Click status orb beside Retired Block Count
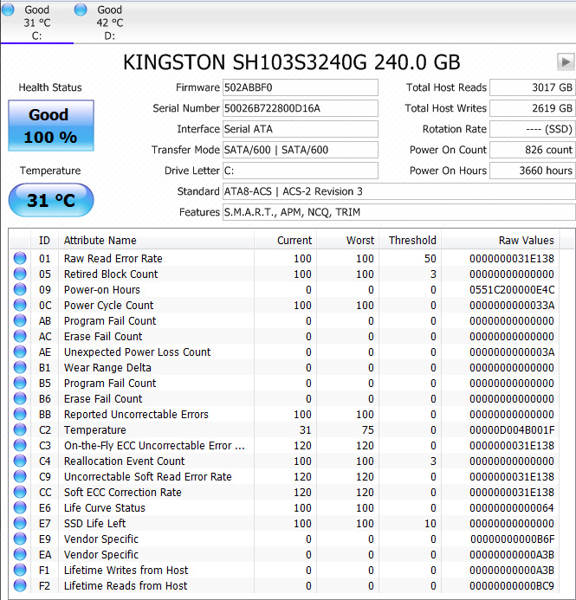Viewport: 576px width, 600px height. click(x=20, y=274)
